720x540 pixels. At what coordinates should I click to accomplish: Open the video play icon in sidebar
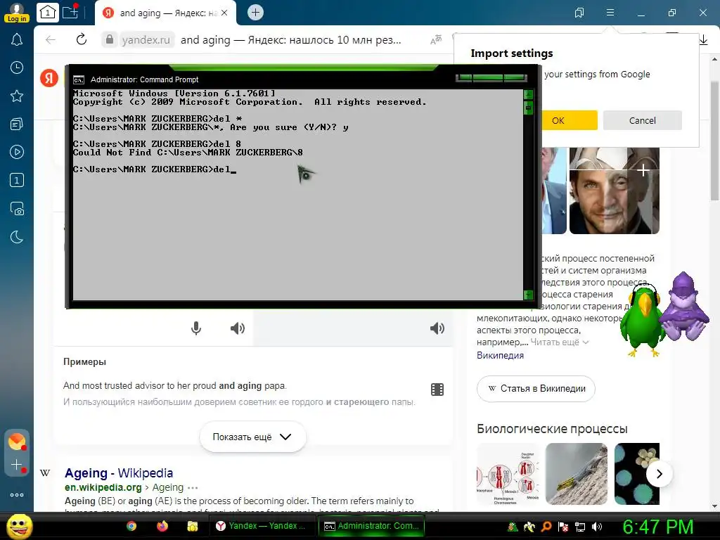[17, 152]
